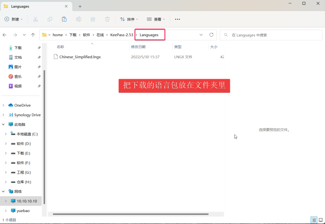Navigate back with the back arrow

tap(5, 35)
